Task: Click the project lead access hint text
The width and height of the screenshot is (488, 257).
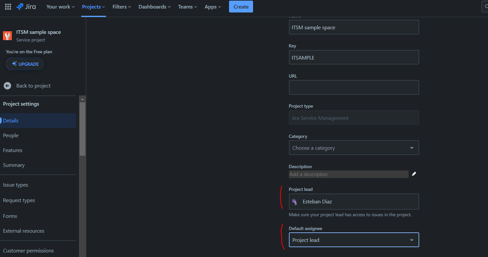Action: click(x=350, y=214)
